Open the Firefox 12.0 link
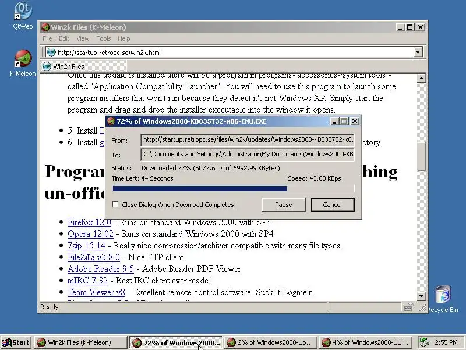 [89, 222]
